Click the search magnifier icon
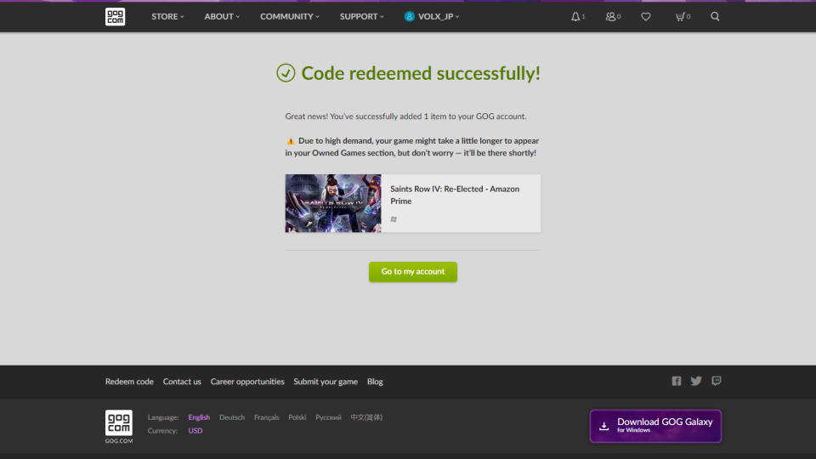Screen dimensions: 816x459 coord(715,17)
